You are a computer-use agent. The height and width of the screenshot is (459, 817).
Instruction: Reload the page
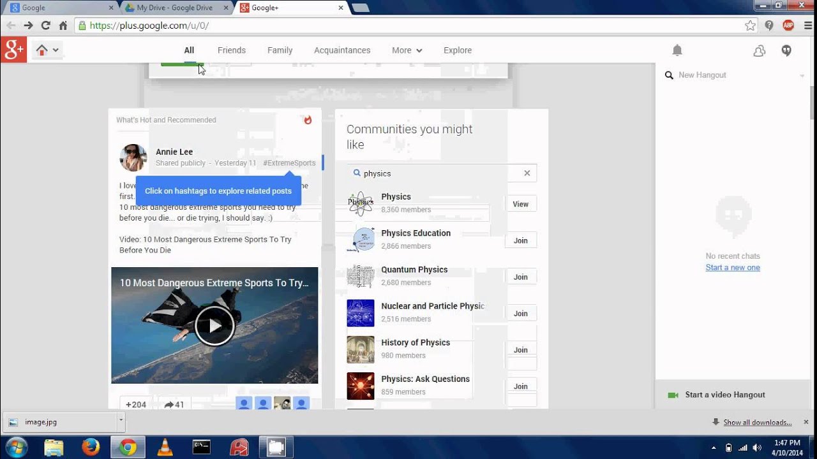[x=45, y=25]
